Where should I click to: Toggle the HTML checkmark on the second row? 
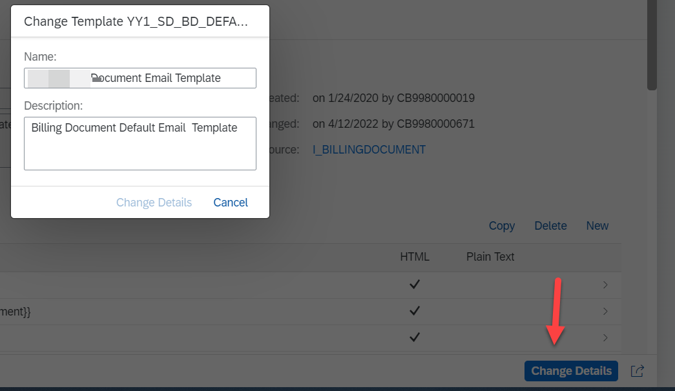pos(414,311)
